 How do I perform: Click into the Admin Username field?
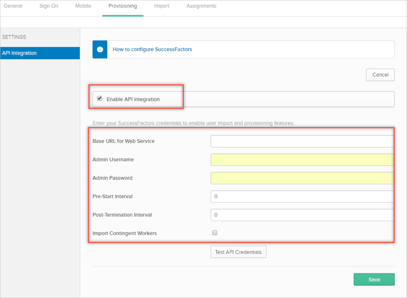tap(301, 160)
